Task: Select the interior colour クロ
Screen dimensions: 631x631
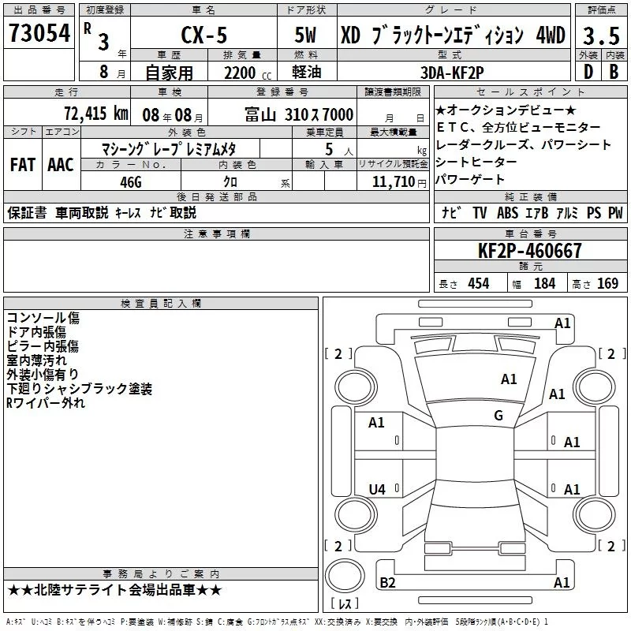Action: [x=230, y=182]
